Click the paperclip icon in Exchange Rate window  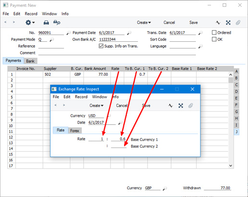(190, 106)
